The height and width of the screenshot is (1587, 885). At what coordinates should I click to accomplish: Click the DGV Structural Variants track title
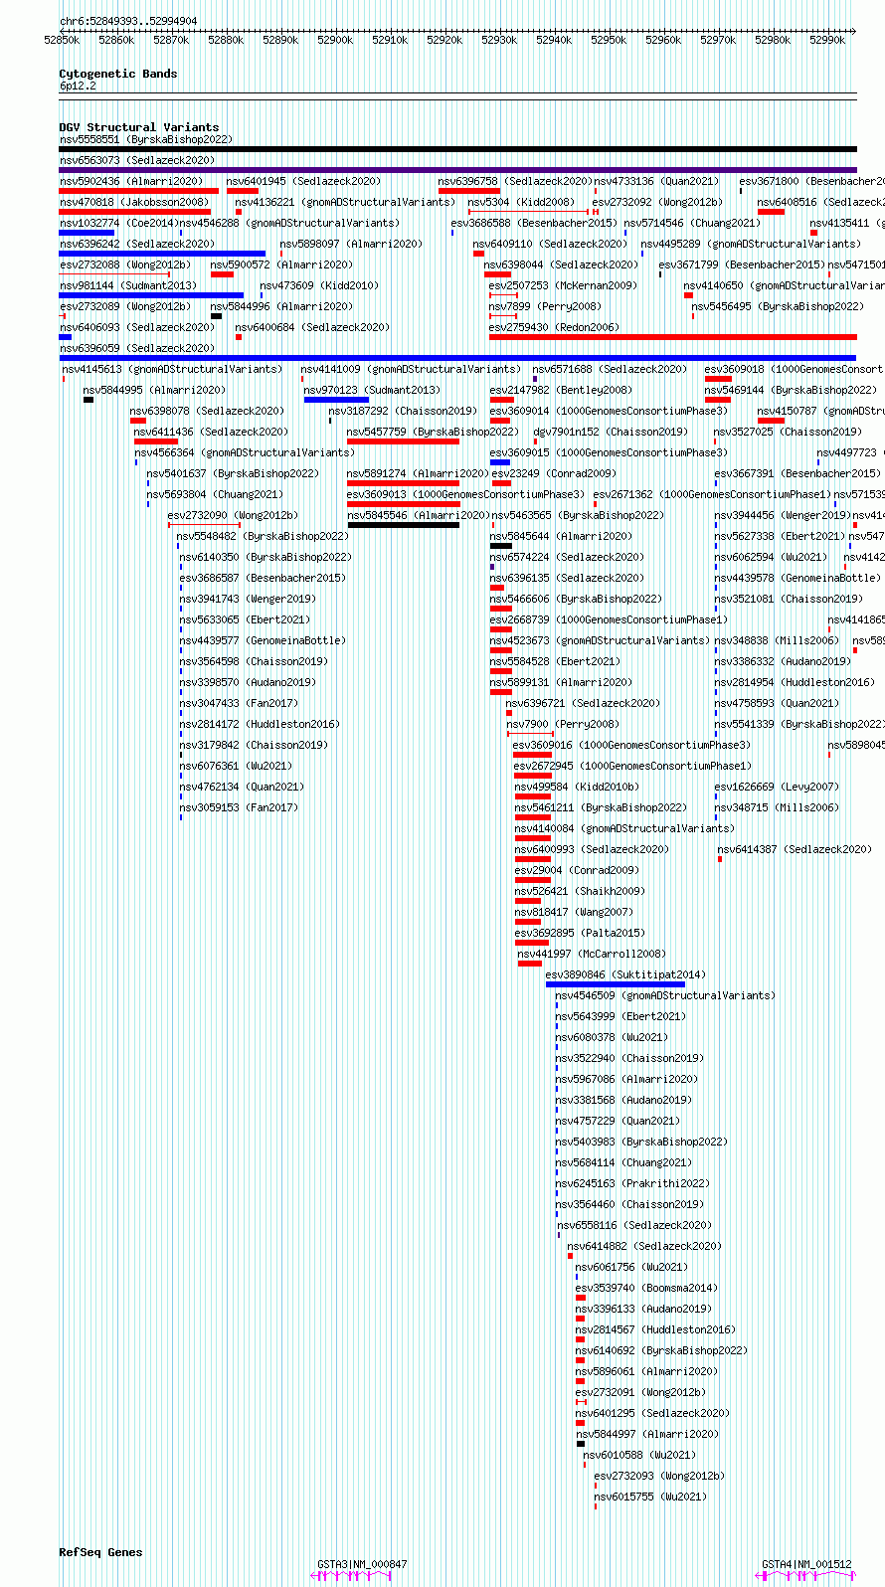(139, 127)
